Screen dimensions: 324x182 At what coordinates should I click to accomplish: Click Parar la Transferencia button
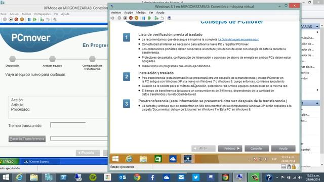[x=27, y=139]
